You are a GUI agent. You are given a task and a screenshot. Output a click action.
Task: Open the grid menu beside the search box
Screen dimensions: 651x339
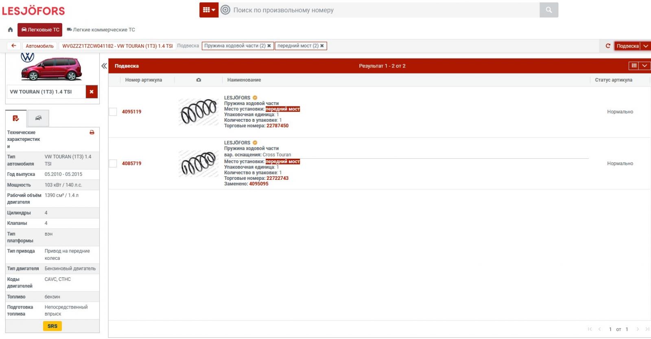(x=209, y=10)
